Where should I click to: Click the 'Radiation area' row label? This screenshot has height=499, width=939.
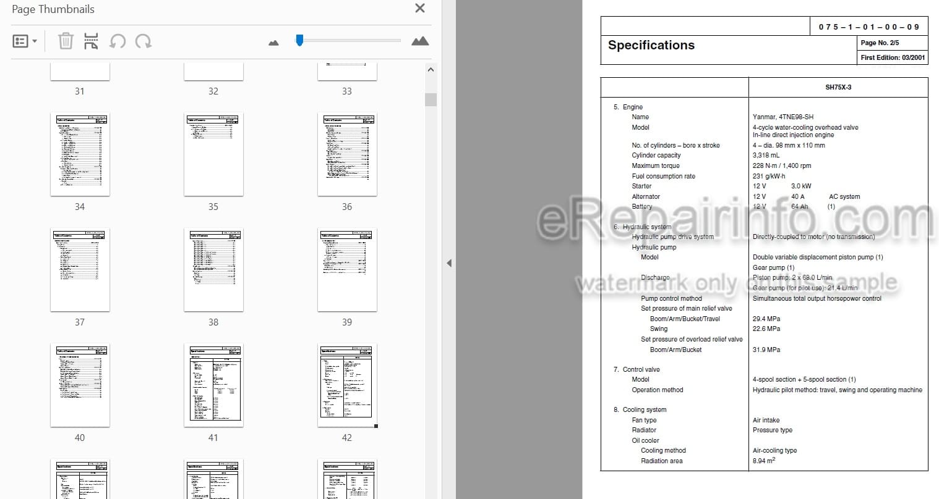(x=662, y=461)
